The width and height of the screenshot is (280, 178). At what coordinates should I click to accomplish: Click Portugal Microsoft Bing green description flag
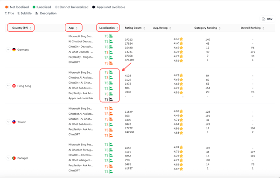[x=111, y=144]
